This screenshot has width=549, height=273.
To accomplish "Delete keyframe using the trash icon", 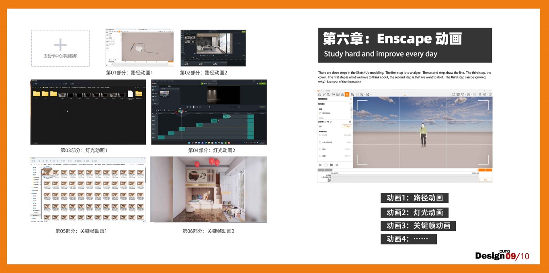I will (x=350, y=122).
